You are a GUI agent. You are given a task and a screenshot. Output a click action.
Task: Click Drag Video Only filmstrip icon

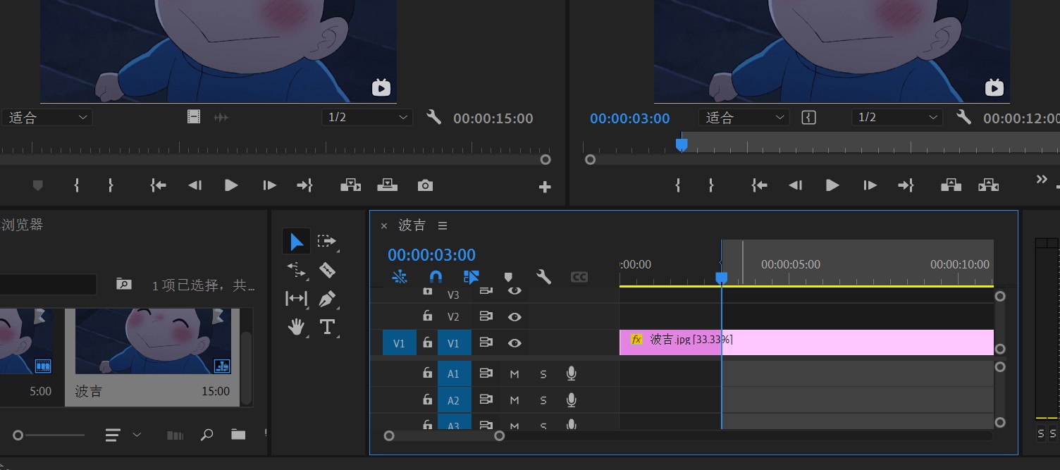[194, 117]
